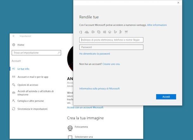This screenshot has height=140, width=193.
Task: Click the Bing icon in services row
Action: pos(115,32)
